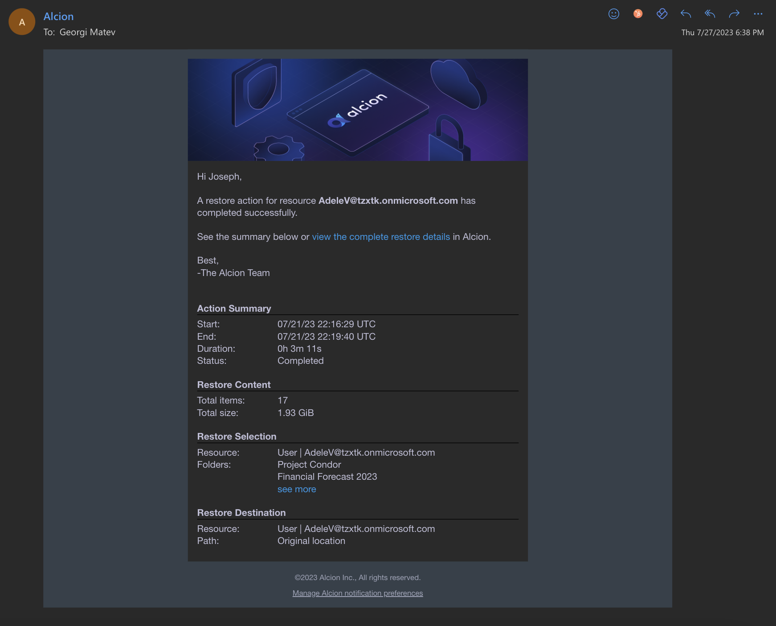Select the total size 1.93 GiB
The height and width of the screenshot is (626, 776).
pyautogui.click(x=296, y=413)
